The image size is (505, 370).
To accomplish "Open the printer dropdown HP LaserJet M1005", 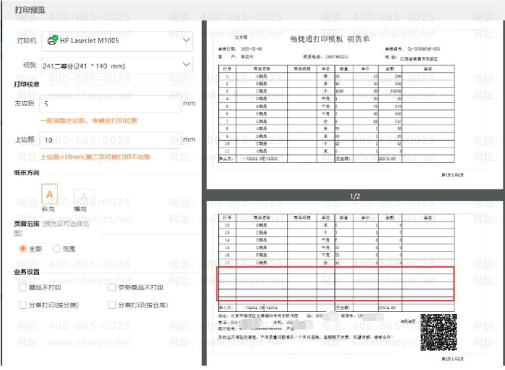I will click(x=117, y=41).
